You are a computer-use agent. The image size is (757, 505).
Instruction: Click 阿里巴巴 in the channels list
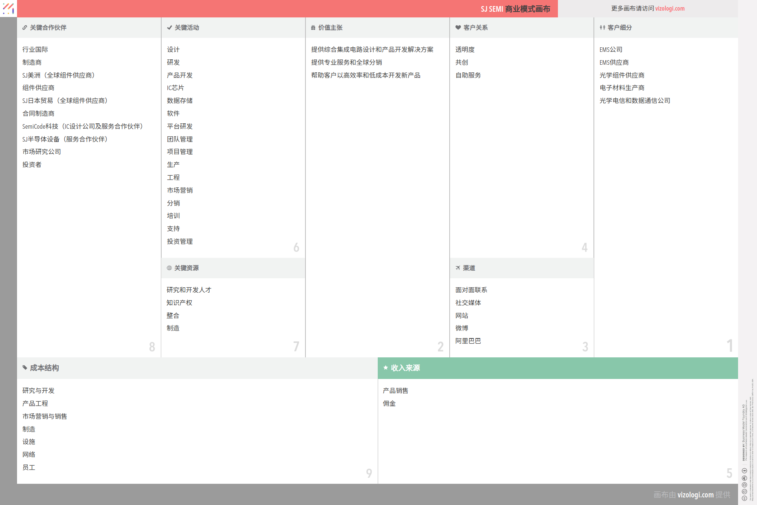[x=468, y=341]
